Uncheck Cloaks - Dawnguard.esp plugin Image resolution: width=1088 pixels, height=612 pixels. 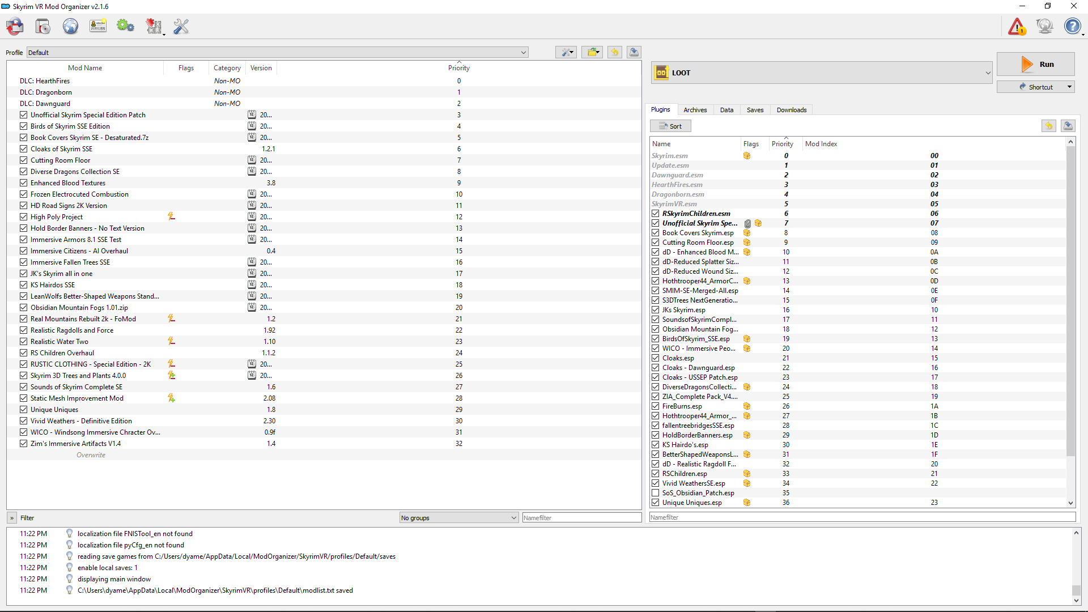[x=656, y=368]
